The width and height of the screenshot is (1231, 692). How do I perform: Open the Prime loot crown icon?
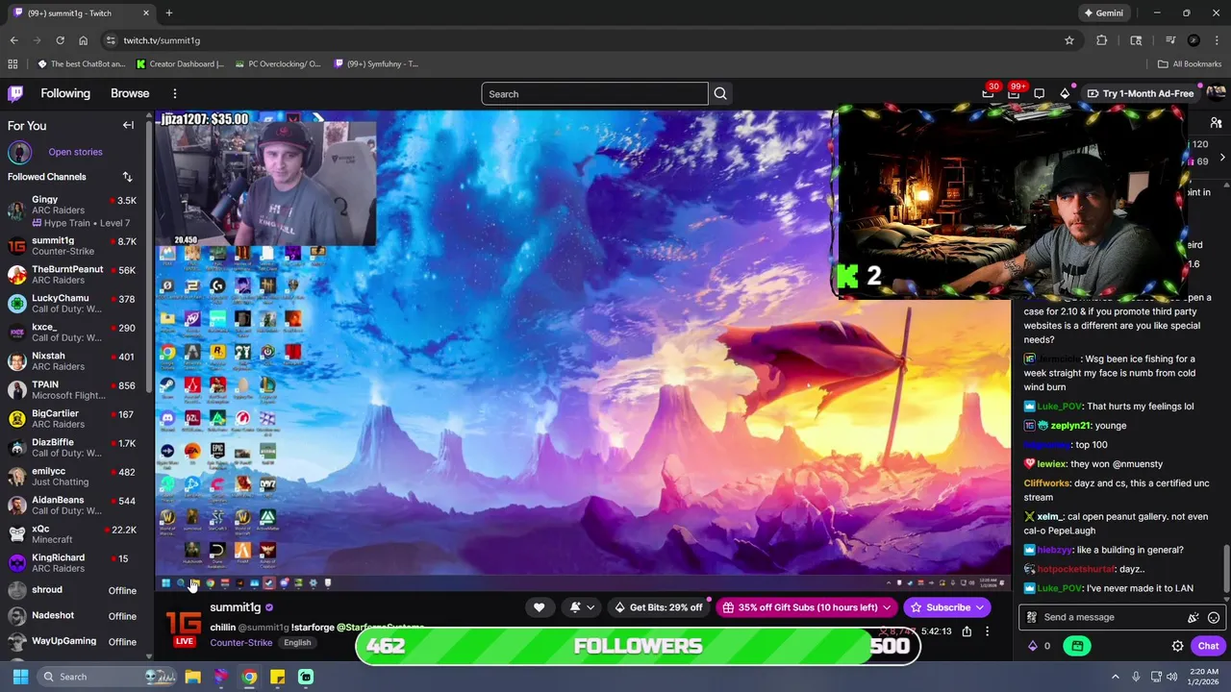[988, 93]
